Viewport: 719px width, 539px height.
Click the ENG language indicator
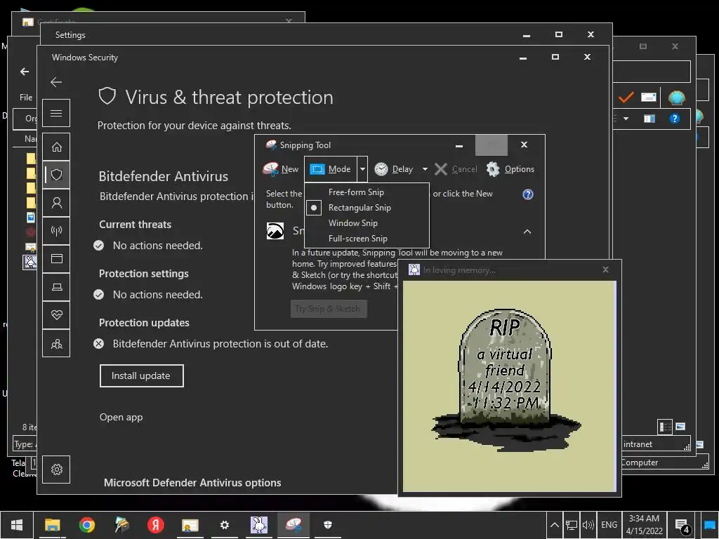pos(609,525)
